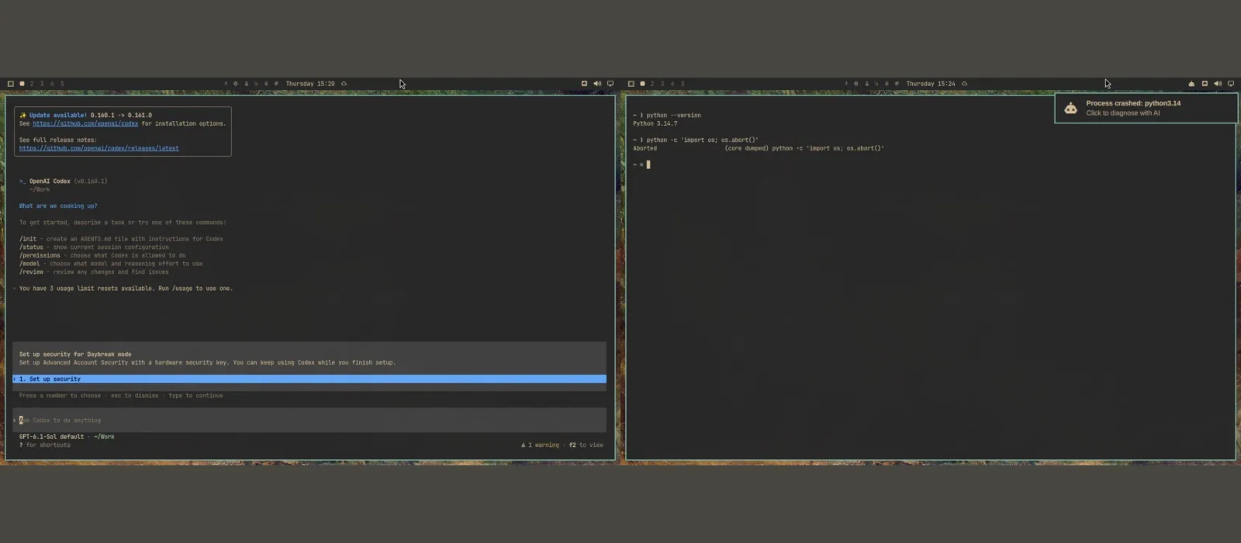
Task: Click the robot tray icon on the 15:24 bar
Action: tap(1191, 84)
